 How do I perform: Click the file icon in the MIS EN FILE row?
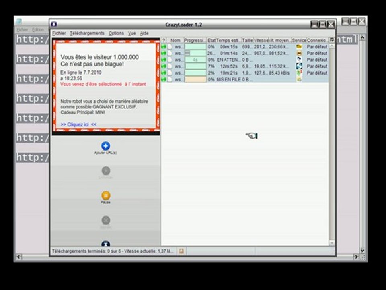(x=170, y=79)
